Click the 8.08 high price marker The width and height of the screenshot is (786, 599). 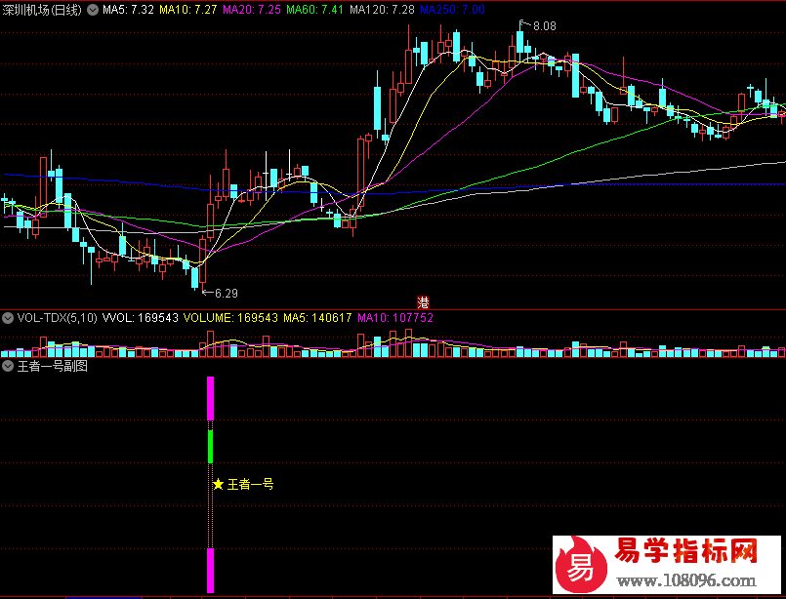pyautogui.click(x=545, y=26)
